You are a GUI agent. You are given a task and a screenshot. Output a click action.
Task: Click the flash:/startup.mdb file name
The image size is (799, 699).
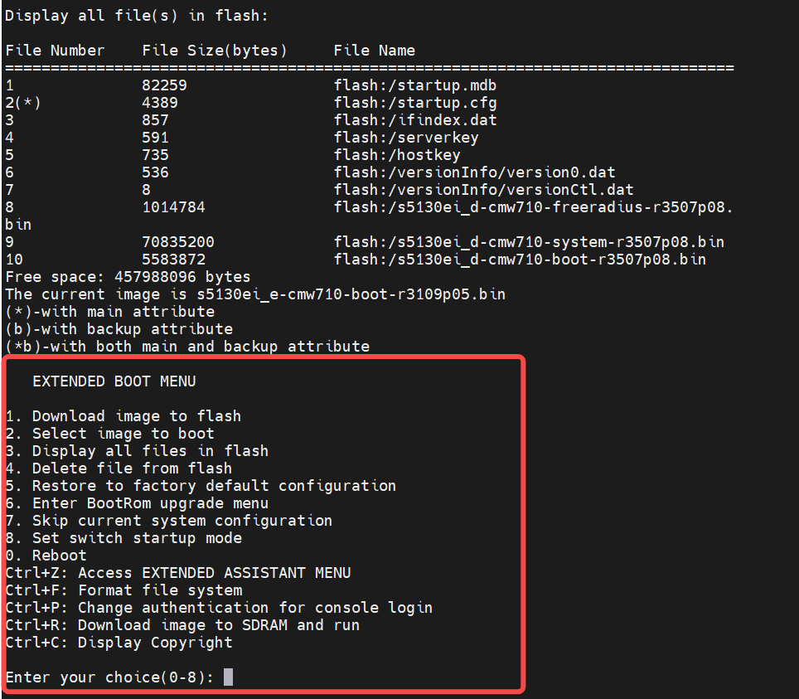415,85
